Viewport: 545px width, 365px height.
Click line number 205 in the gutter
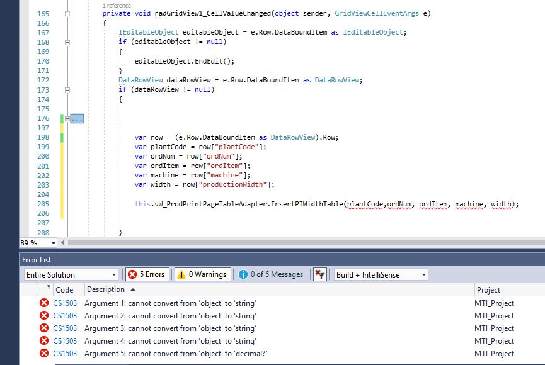pos(43,204)
